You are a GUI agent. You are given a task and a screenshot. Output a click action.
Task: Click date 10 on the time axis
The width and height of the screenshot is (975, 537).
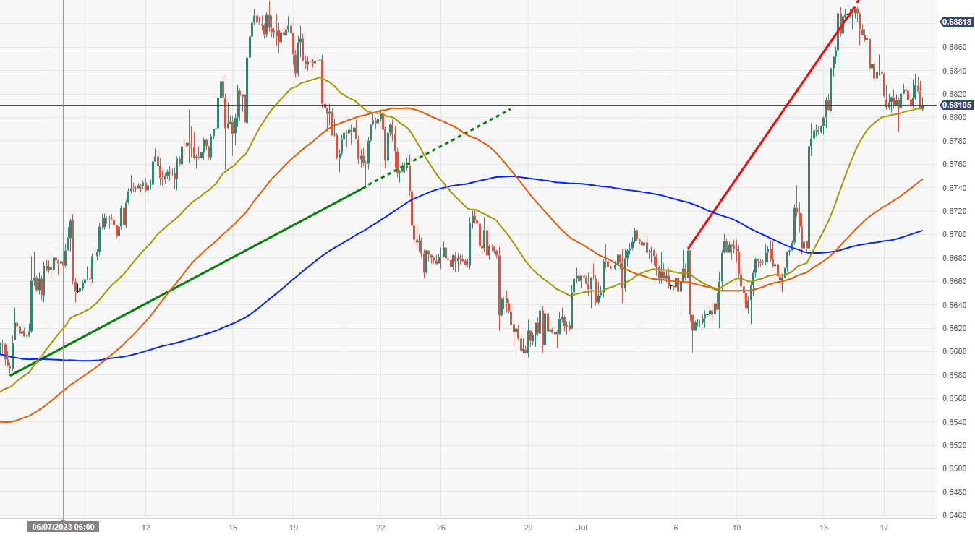[x=736, y=527]
